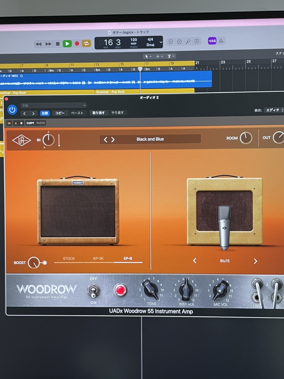
Task: Stop playback in Logic transport
Action: (58, 44)
